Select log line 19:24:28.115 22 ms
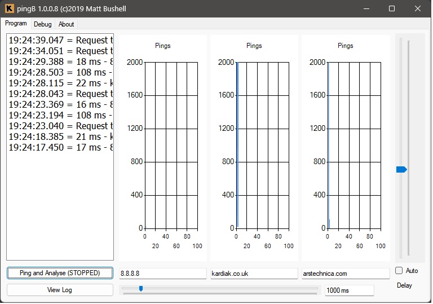 [x=60, y=83]
